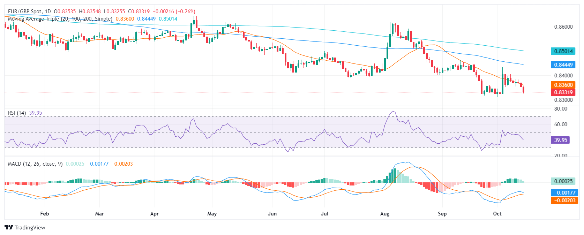The width and height of the screenshot is (584, 235).
Task: Click the MACD (12, 26, close, 9) legend
Action: point(35,164)
